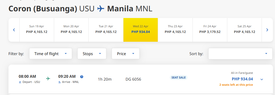Select the highlighted Wed 22 Apr tab
The width and height of the screenshot is (275, 95).
[141, 30]
